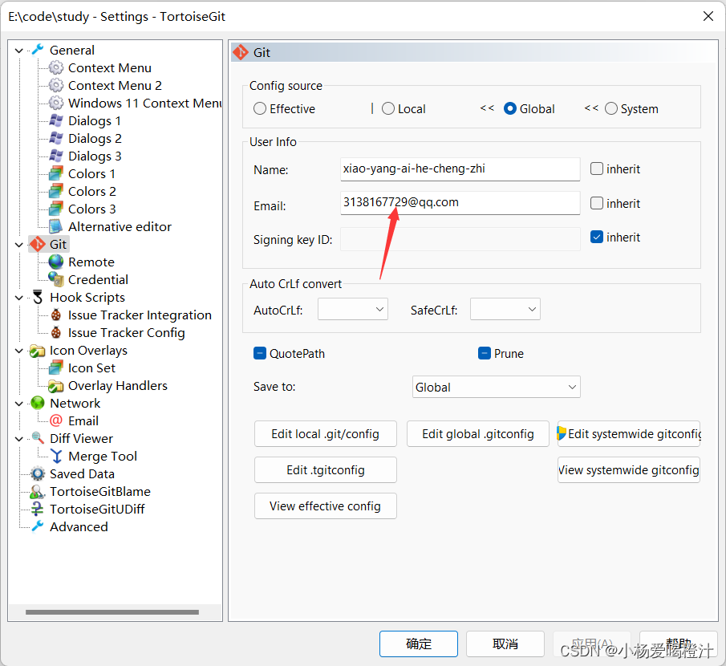Click the Dialogs 1 window icon
The image size is (726, 666).
56,120
